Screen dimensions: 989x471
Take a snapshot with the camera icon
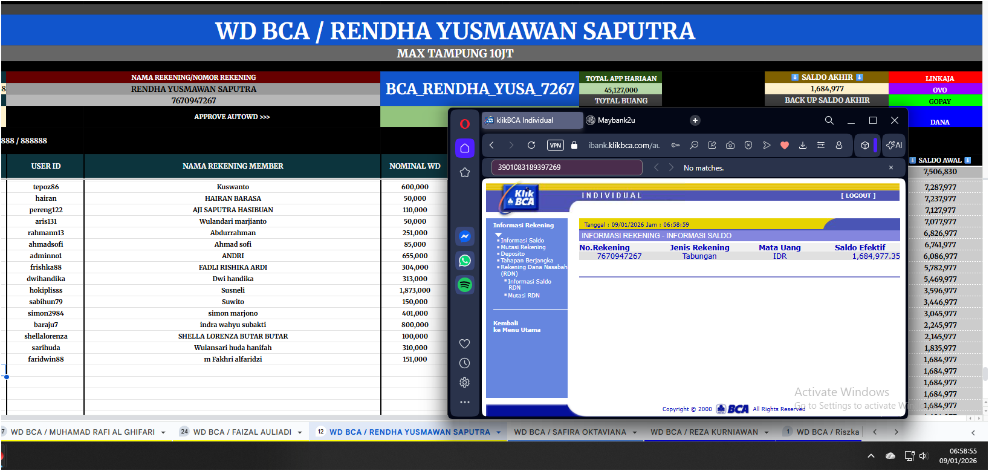(x=730, y=145)
